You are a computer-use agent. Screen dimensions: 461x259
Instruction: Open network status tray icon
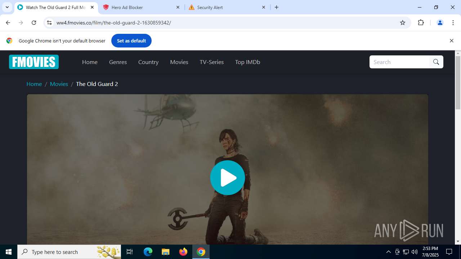tap(406, 252)
